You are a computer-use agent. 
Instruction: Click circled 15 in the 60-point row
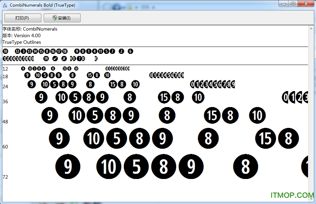pyautogui.click(x=266, y=139)
